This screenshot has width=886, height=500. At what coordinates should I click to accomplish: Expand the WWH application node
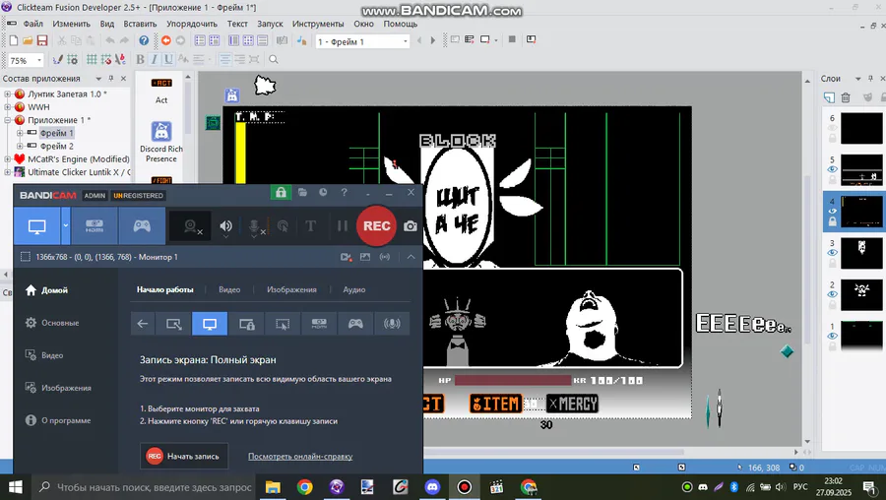[7, 106]
